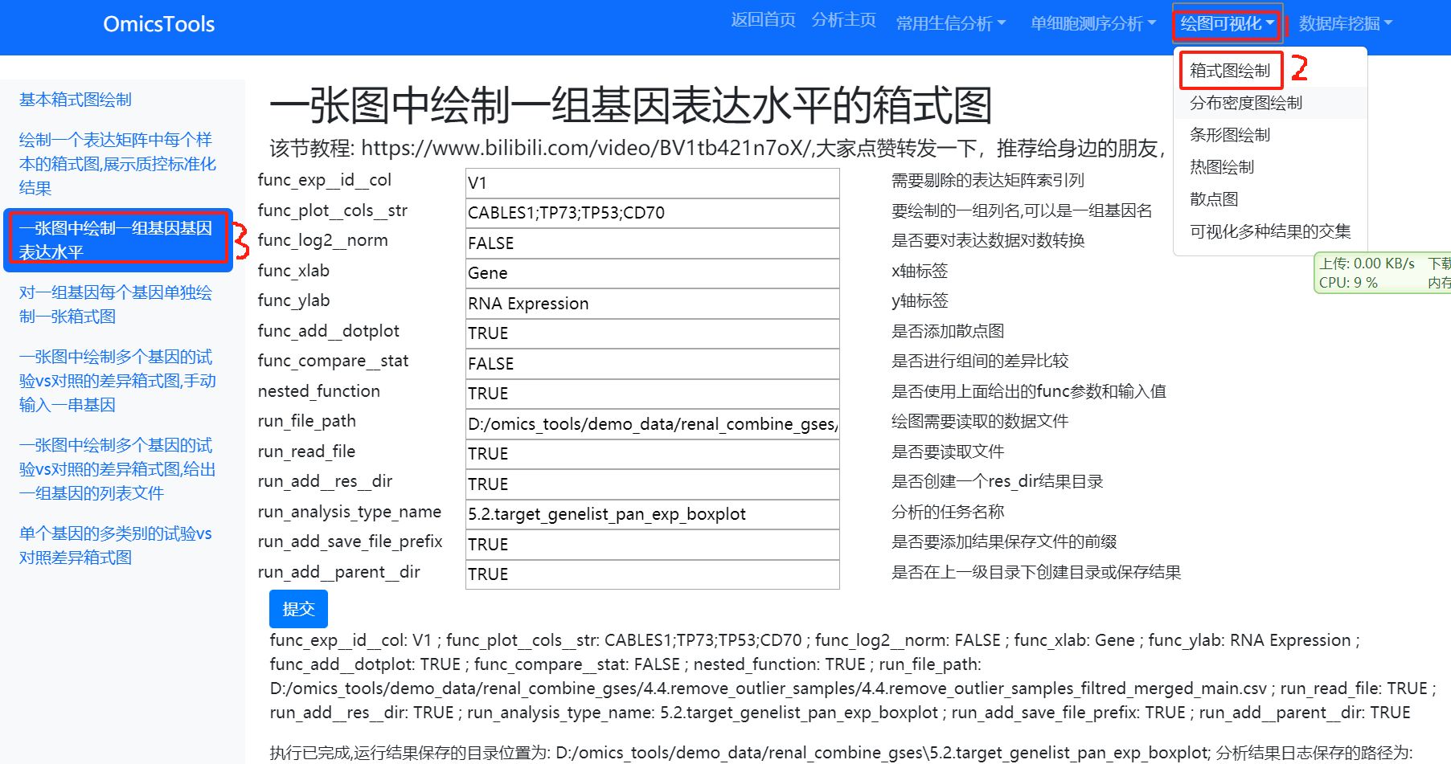1451x764 pixels.
Task: Click the func_xlab field containing Gene
Action: (653, 273)
